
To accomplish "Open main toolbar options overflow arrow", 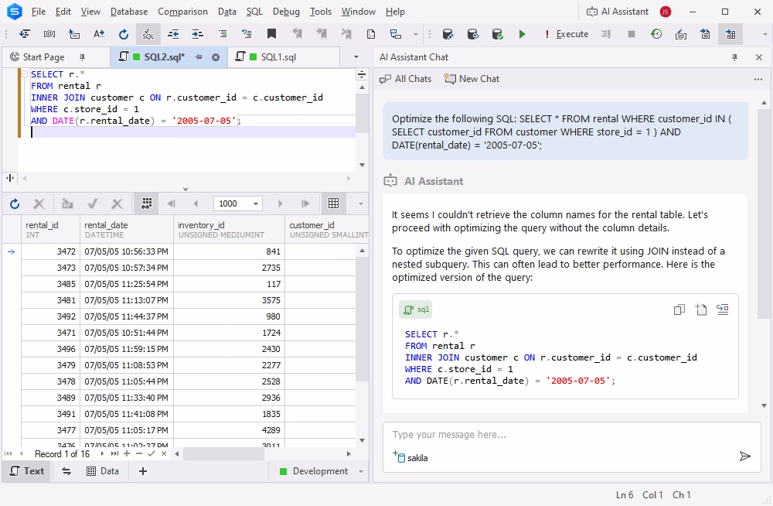I will (x=765, y=34).
